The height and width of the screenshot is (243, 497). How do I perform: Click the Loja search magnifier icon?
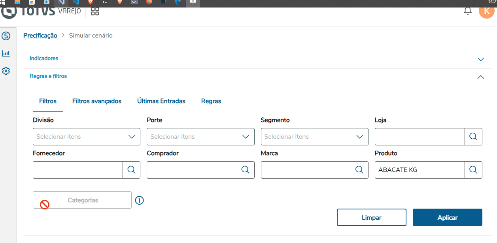(473, 137)
